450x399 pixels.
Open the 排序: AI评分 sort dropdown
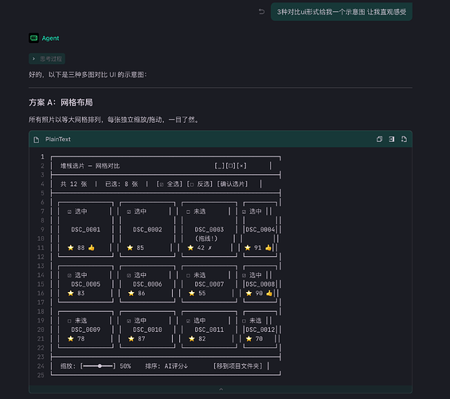166,366
